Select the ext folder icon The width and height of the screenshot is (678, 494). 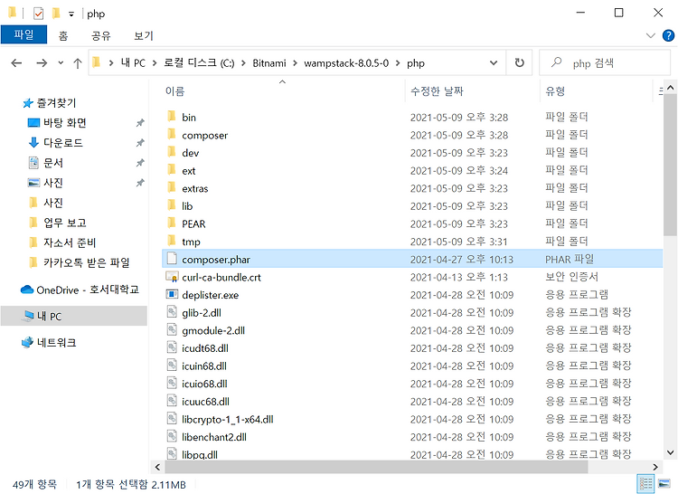click(172, 169)
